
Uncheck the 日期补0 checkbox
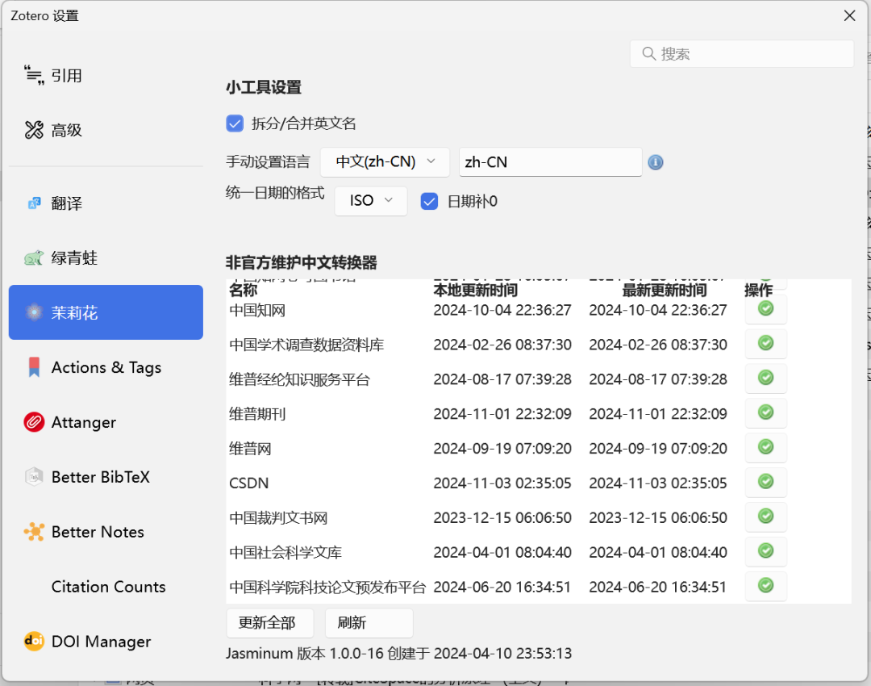tap(429, 201)
